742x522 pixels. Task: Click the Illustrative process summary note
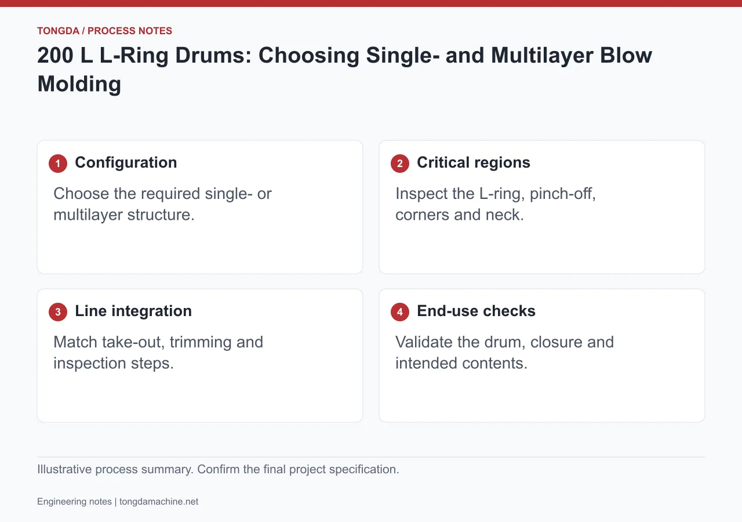tap(218, 469)
